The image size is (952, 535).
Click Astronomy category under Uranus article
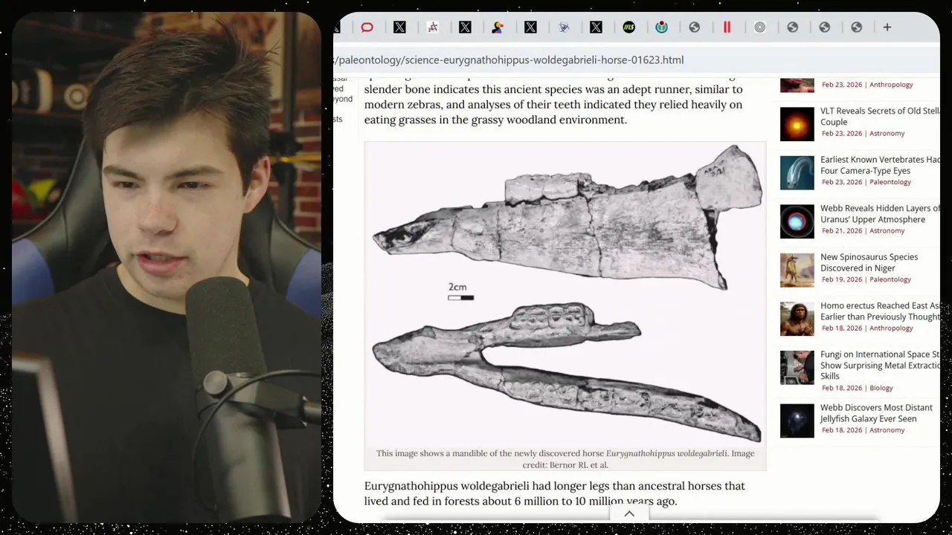pyautogui.click(x=887, y=231)
